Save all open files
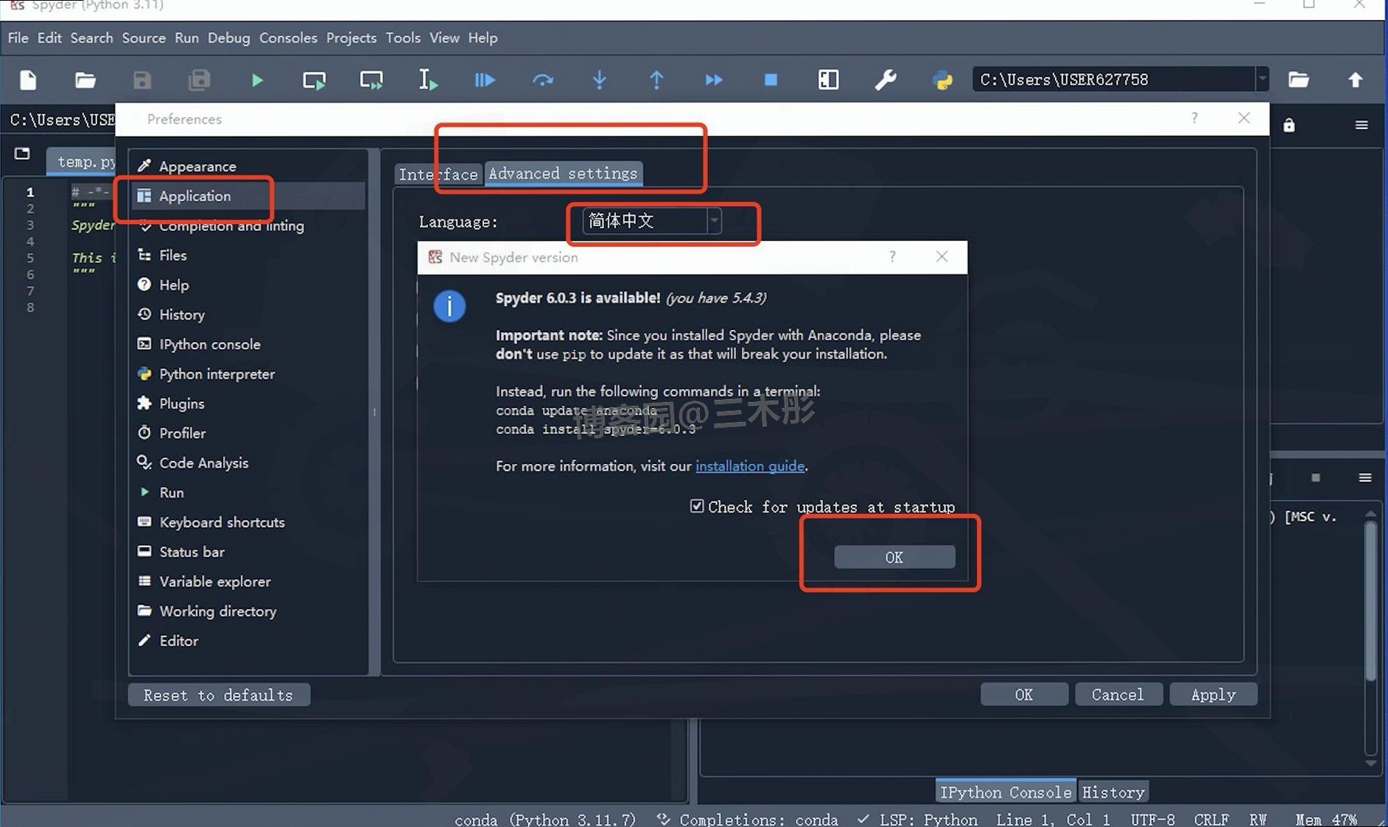 pos(199,80)
